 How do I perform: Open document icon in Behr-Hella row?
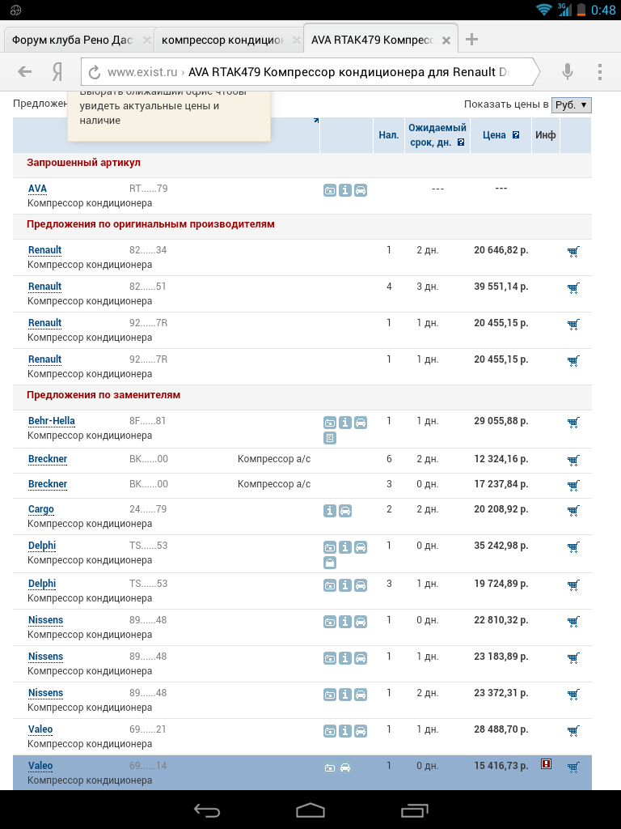330,438
